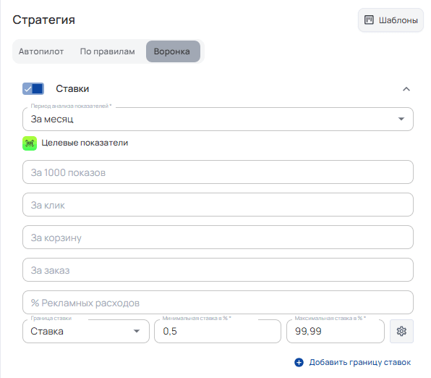
Task: Open the Шаблоны templates button
Action: point(391,20)
